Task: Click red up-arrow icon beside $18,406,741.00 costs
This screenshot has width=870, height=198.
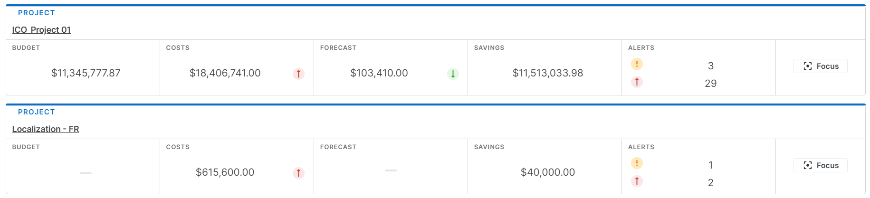Action: [298, 74]
